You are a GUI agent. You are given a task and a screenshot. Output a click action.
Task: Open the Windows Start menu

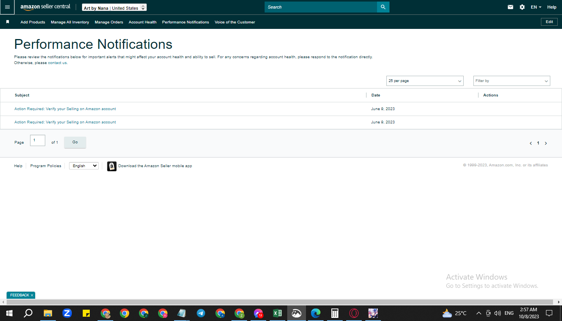[x=9, y=313]
